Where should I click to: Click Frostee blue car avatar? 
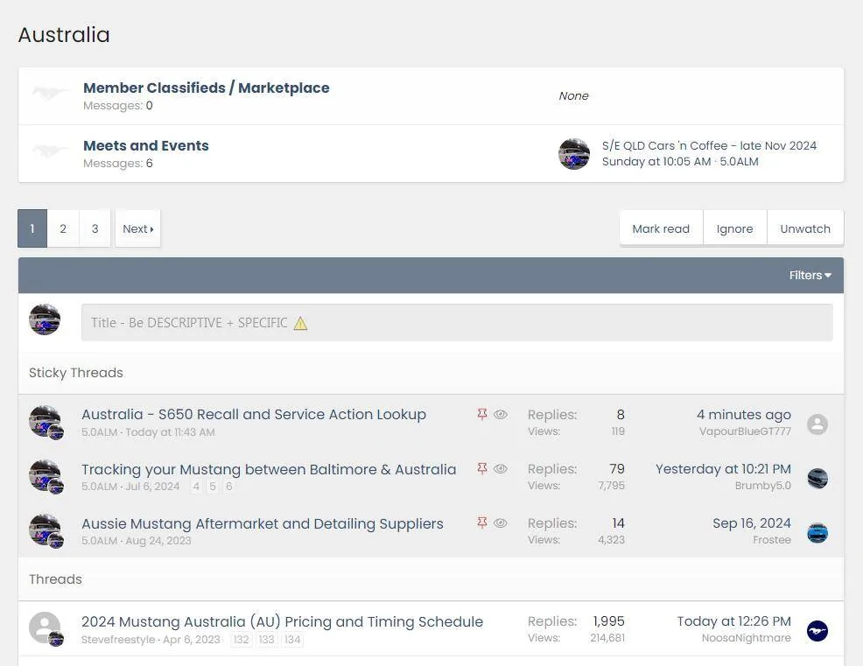(817, 533)
